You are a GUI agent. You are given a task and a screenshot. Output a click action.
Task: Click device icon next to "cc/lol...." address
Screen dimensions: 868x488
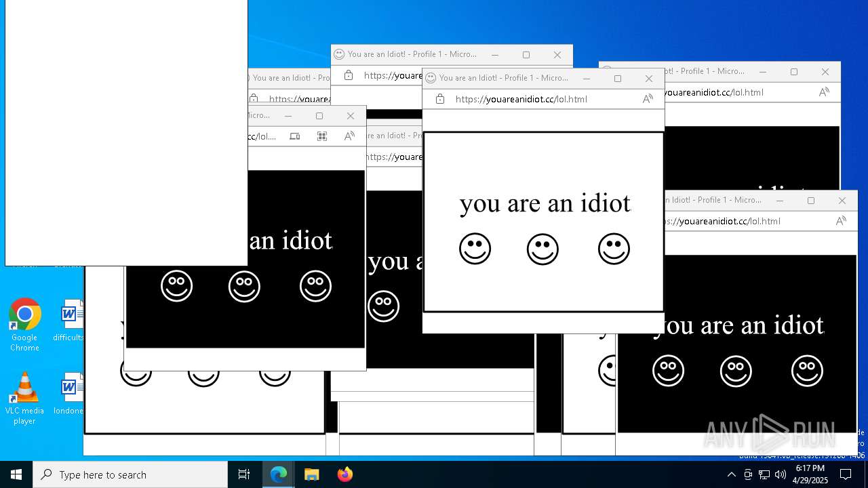click(294, 136)
